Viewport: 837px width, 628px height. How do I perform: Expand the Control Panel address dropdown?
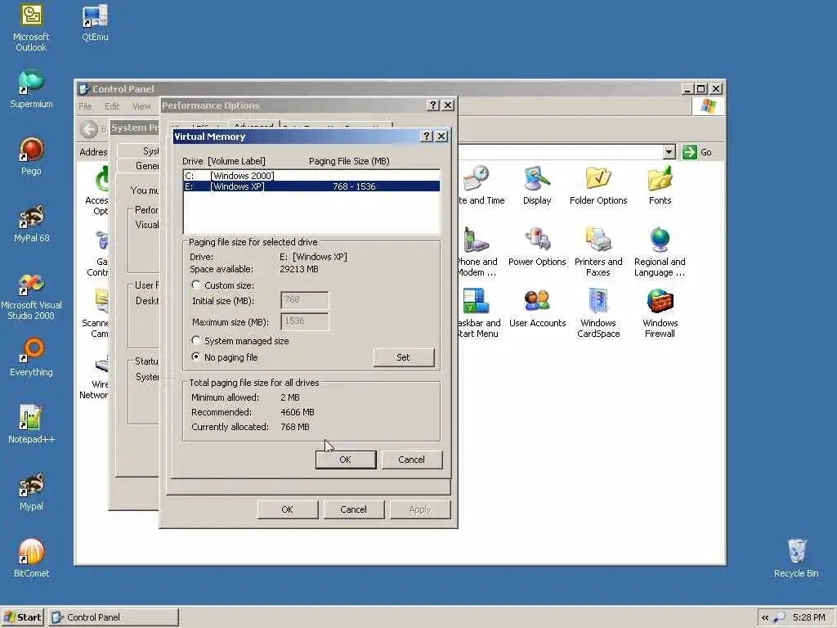(x=669, y=152)
